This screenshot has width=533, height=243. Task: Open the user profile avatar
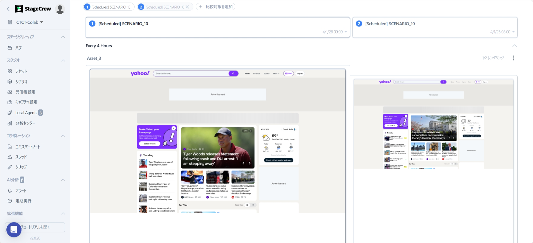[60, 9]
